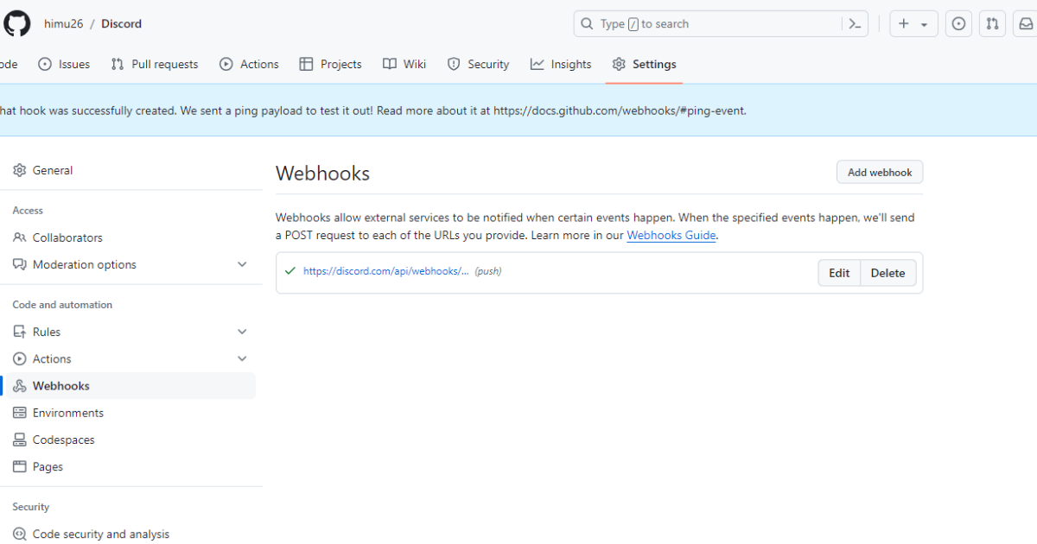This screenshot has height=544, width=1037.
Task: Click the plus create-new icon
Action: (x=904, y=24)
